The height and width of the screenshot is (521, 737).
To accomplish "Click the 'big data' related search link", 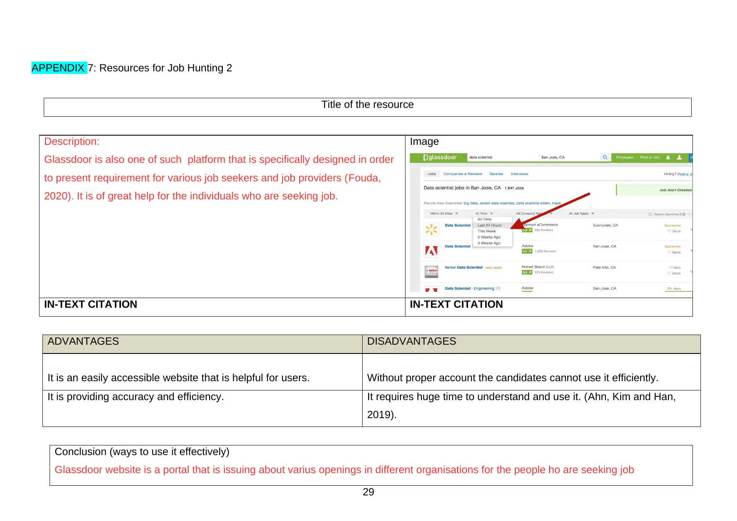I will point(471,203).
